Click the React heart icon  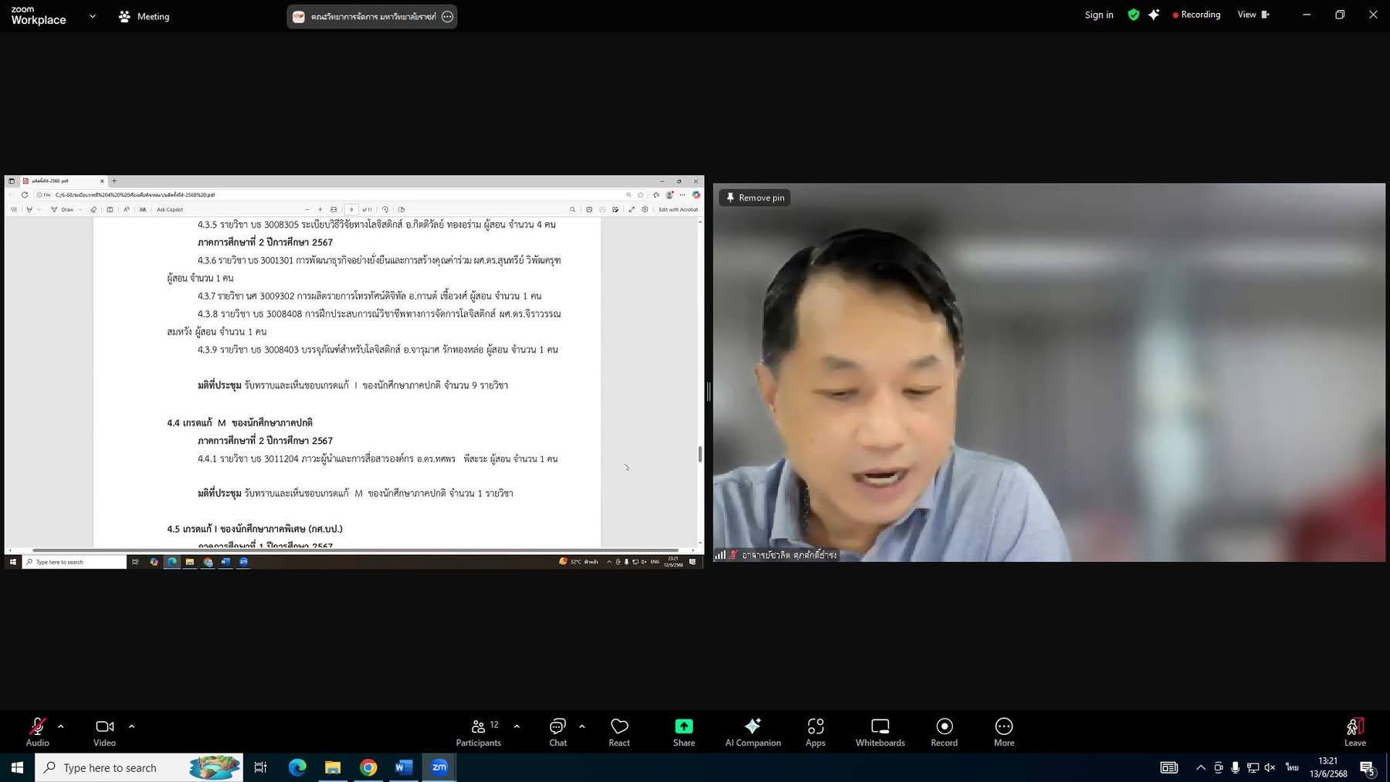pos(619,732)
